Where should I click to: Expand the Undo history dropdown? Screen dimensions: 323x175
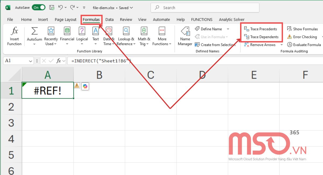(x=65, y=8)
